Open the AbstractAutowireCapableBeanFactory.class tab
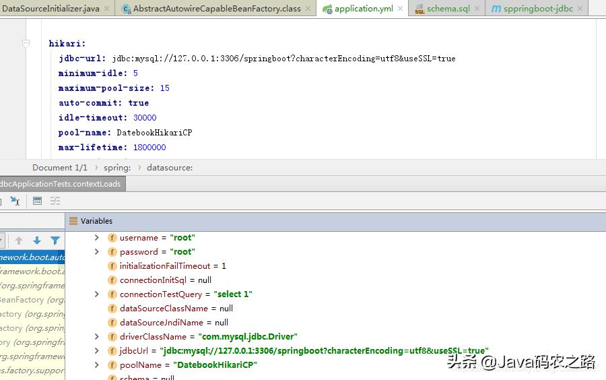606x380 pixels. click(217, 8)
